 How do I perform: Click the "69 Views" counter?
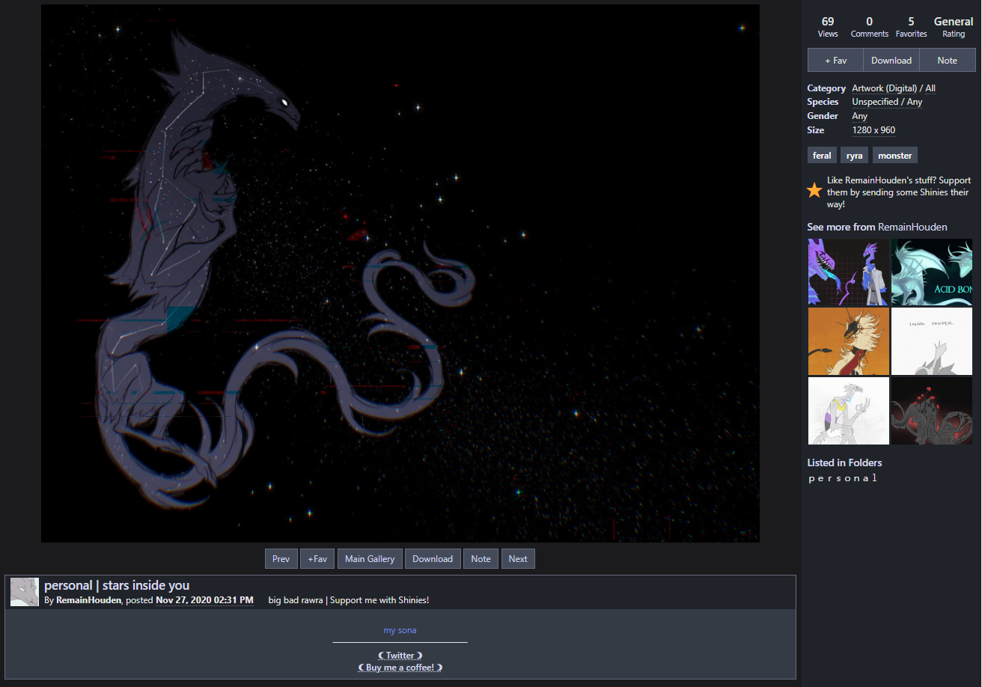pyautogui.click(x=828, y=27)
